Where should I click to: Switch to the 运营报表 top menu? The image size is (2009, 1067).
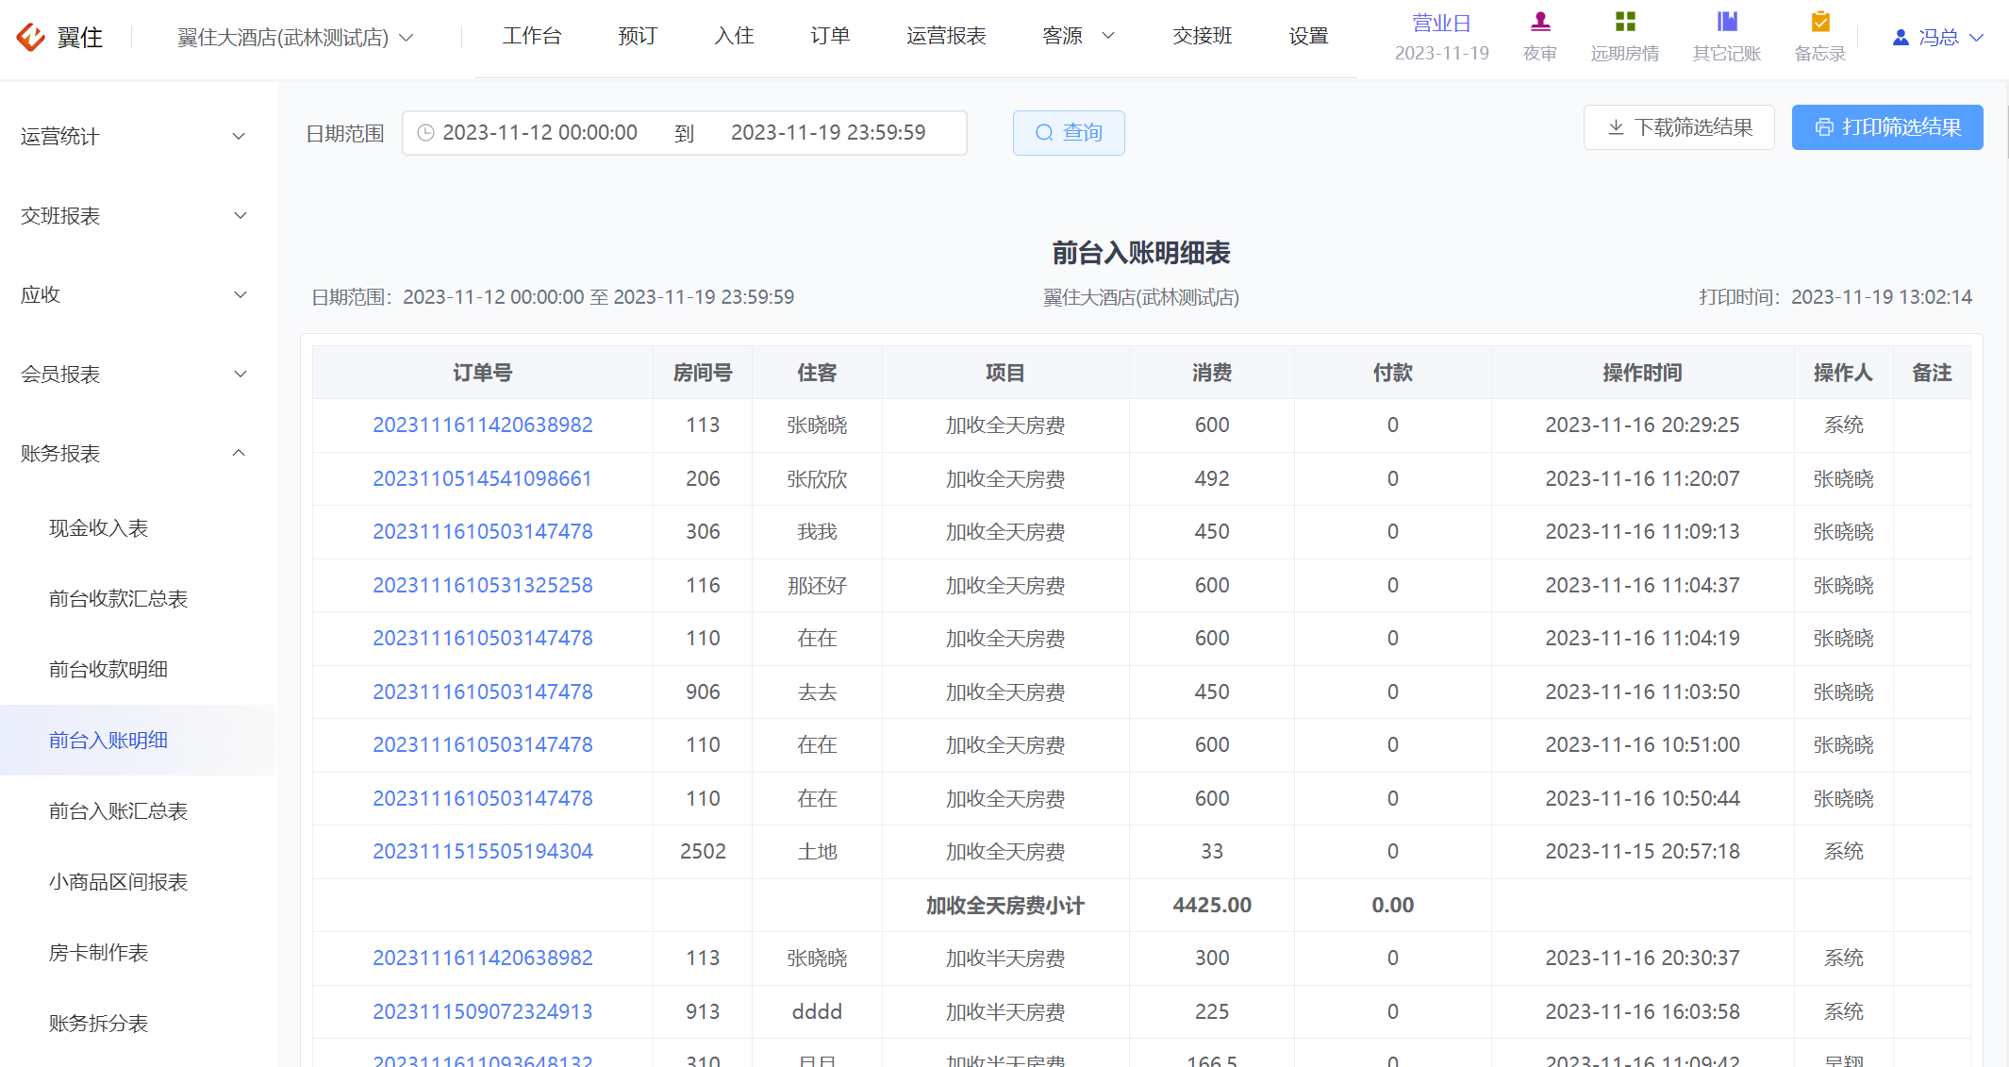pyautogui.click(x=946, y=36)
